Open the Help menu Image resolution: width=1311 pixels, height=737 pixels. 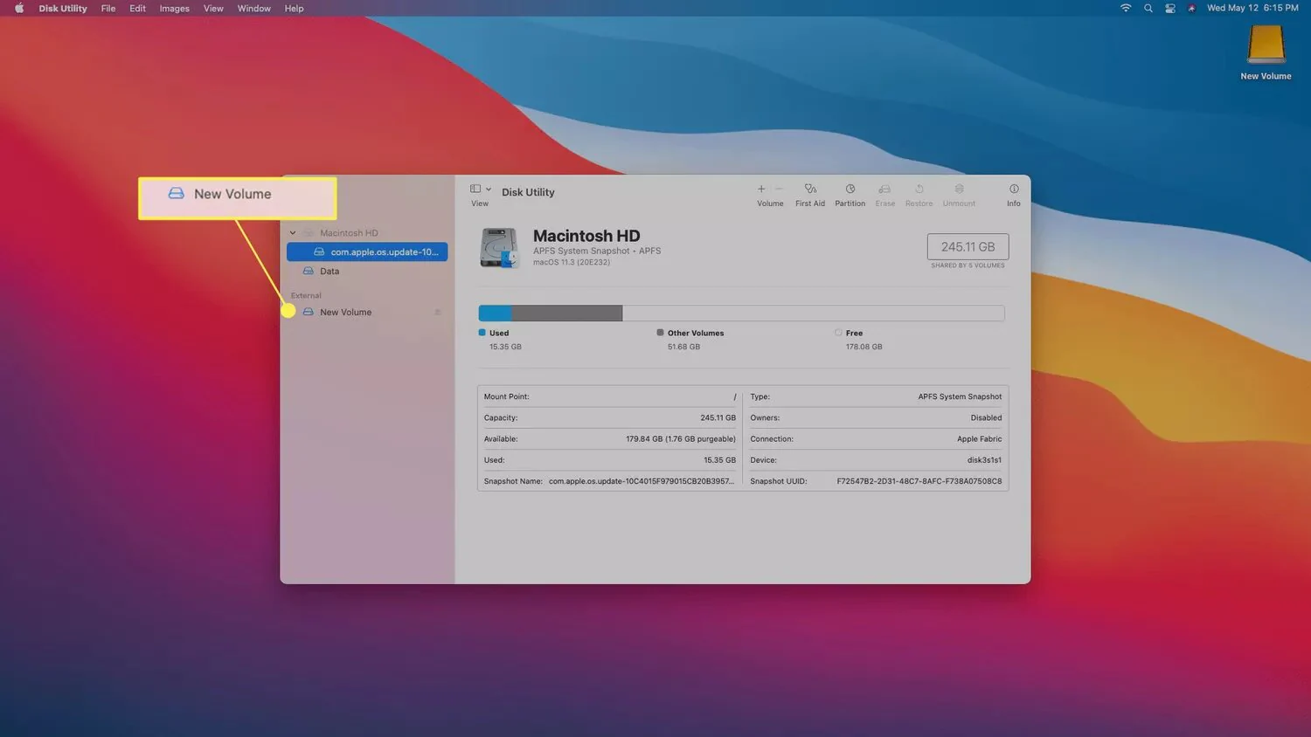[295, 9]
